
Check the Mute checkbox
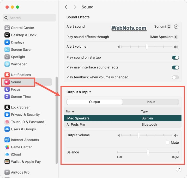point(167,143)
